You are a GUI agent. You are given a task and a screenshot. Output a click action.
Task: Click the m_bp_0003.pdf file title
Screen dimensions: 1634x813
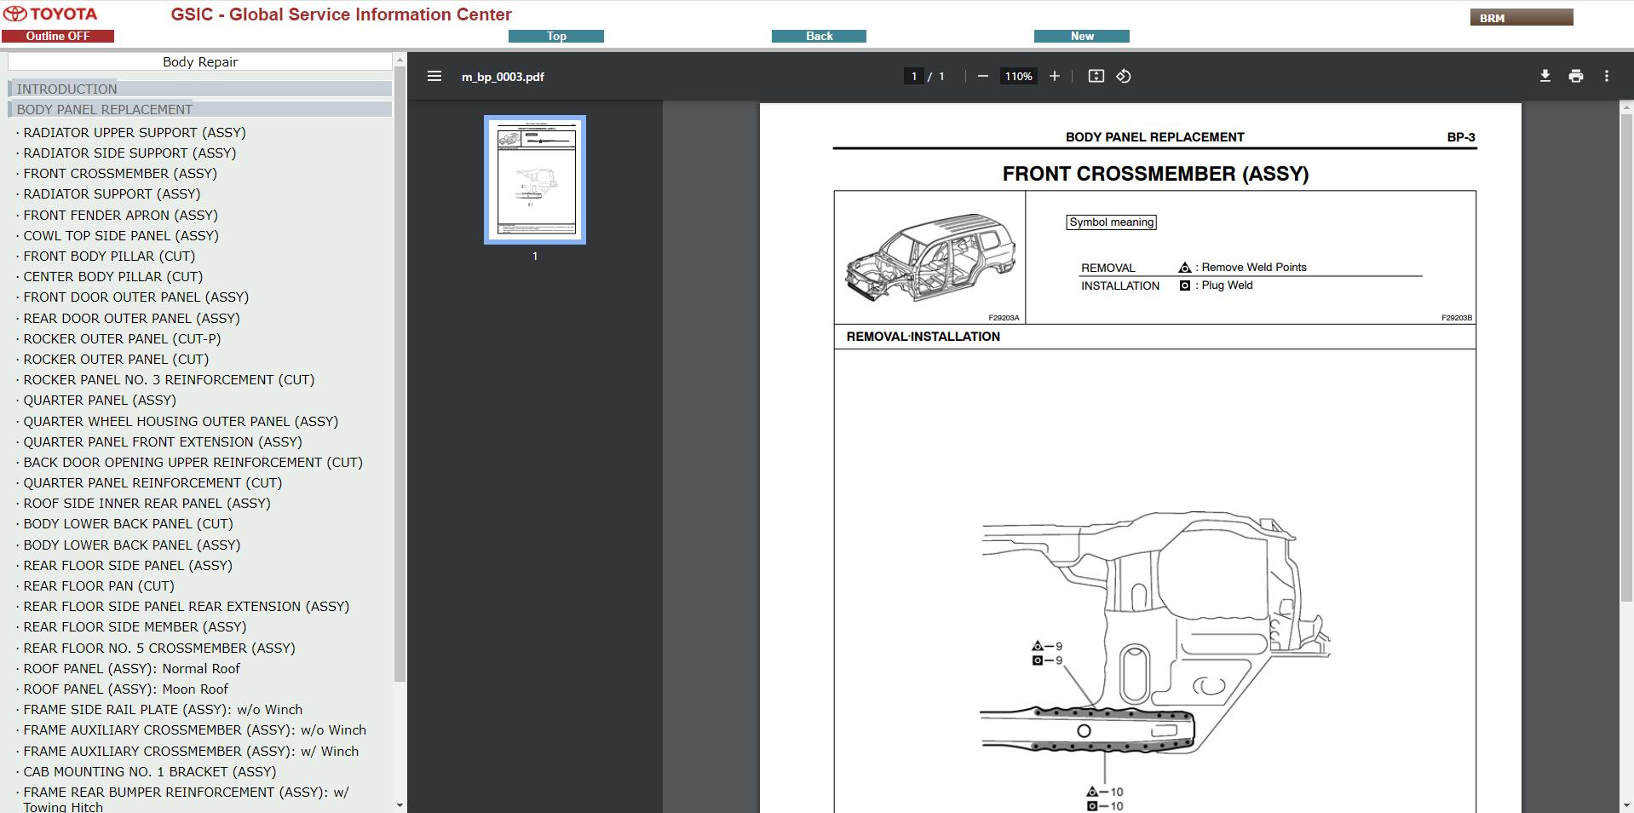pos(503,76)
